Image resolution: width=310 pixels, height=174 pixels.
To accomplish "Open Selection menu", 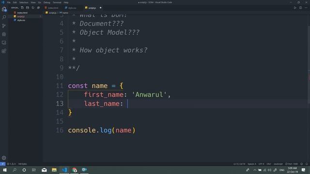I will point(24,2).
